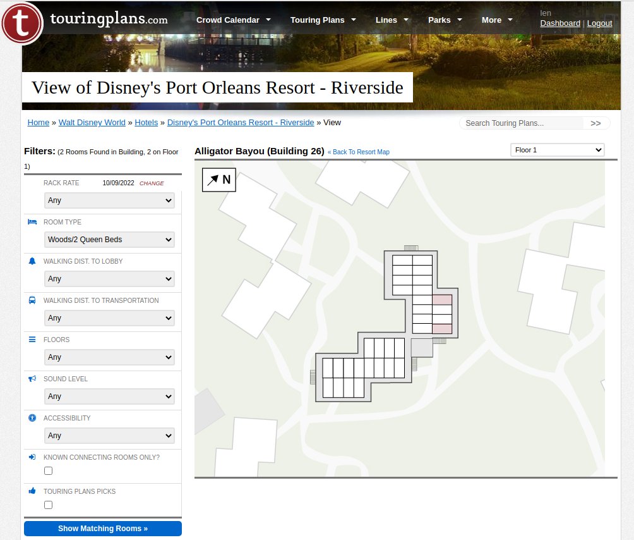Click the north compass arrow indicator

coord(218,180)
